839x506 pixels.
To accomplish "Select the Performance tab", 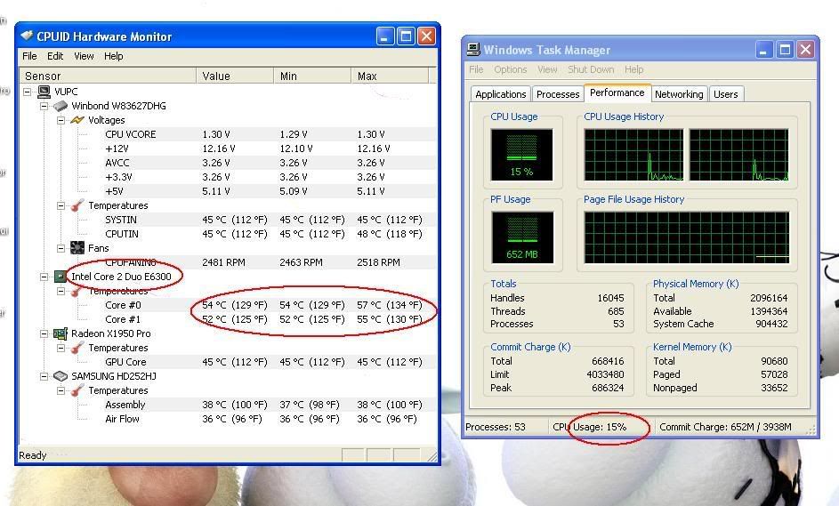I will (x=617, y=92).
